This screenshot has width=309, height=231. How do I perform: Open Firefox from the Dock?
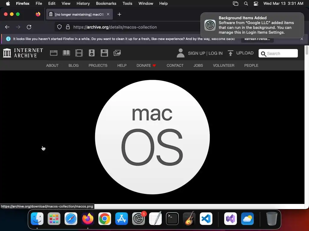pyautogui.click(x=88, y=219)
